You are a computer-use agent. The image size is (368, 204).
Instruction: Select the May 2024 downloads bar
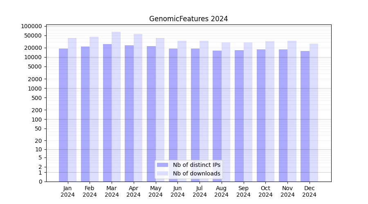pos(160,110)
